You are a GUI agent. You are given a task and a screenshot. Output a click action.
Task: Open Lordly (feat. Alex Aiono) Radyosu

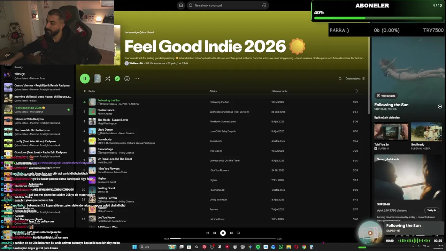click(x=38, y=143)
